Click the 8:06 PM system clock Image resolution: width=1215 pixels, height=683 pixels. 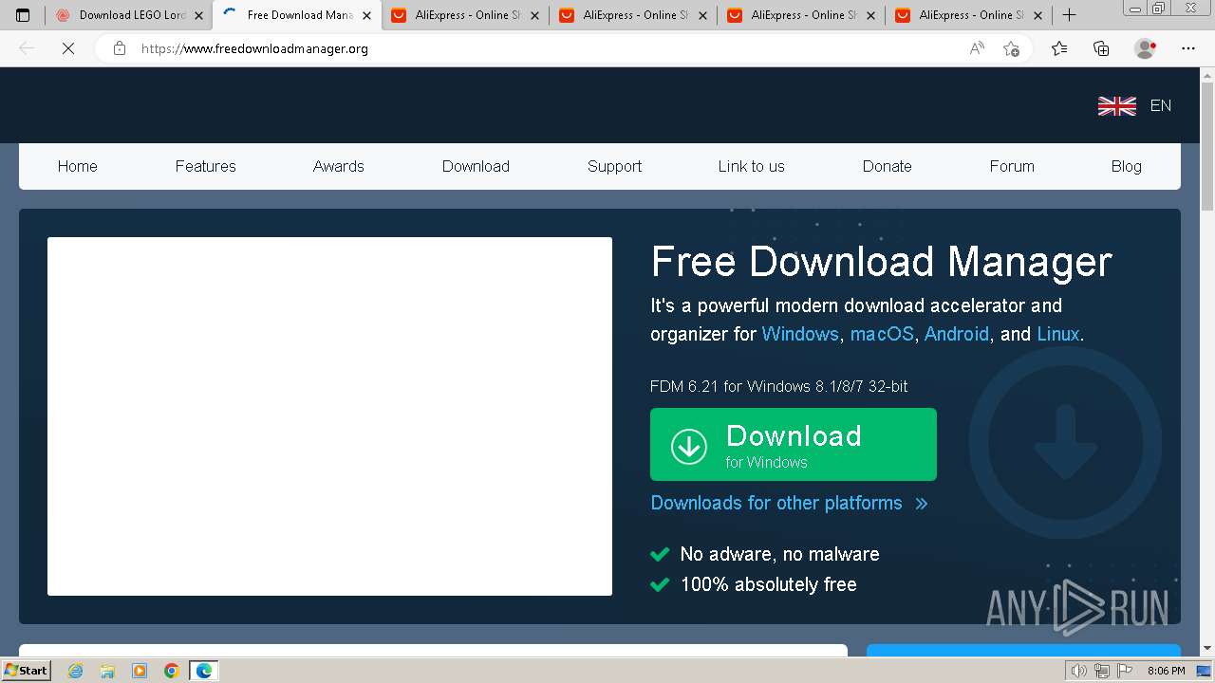(x=1166, y=671)
